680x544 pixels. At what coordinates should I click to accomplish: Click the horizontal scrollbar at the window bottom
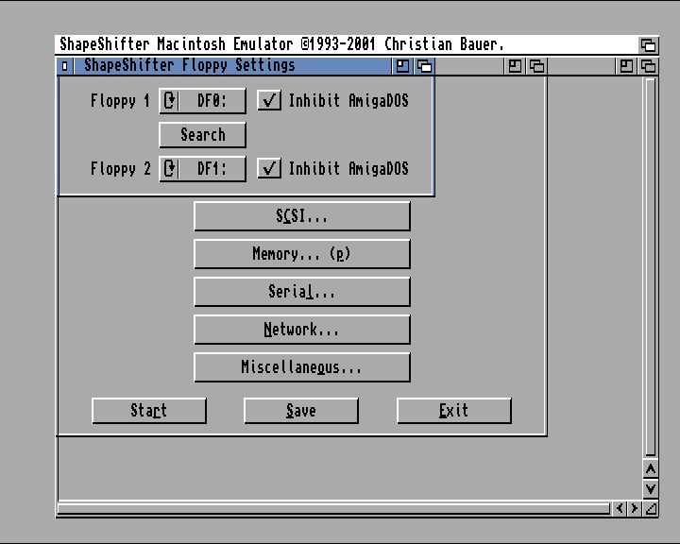coord(332,508)
